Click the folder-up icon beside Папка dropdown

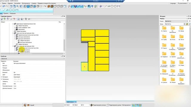[187, 24]
